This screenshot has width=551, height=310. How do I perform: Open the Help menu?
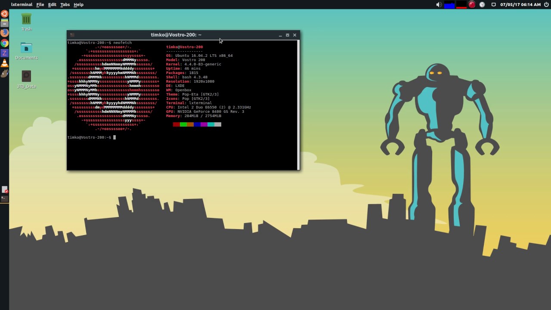78,4
